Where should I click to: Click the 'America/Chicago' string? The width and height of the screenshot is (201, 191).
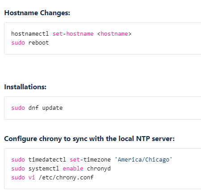143,160
